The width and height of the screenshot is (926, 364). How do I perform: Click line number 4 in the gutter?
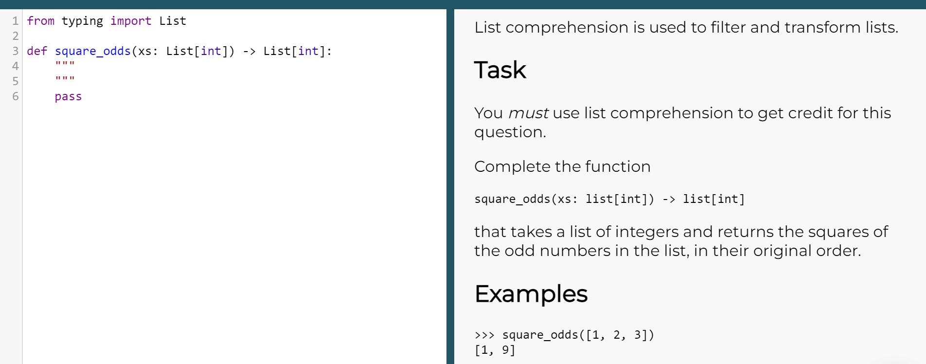tap(16, 66)
